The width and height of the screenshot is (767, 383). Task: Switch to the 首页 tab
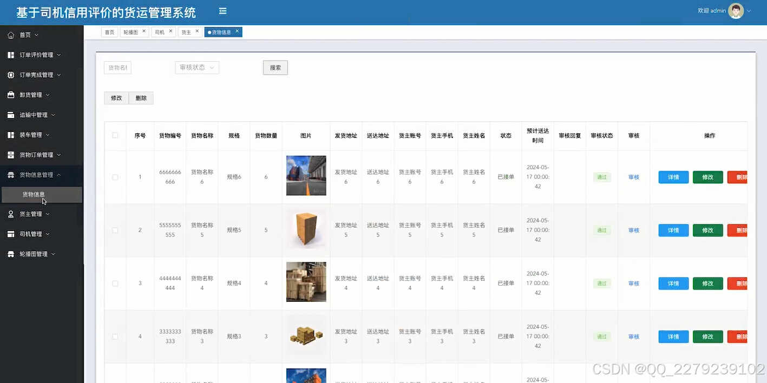109,32
